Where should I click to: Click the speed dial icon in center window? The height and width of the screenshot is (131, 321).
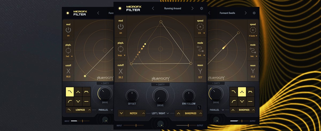[200, 27]
